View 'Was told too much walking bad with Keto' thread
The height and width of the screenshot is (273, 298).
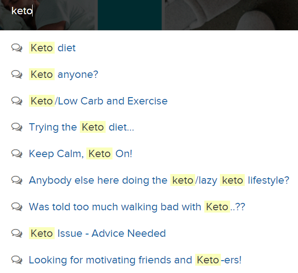[137, 207]
